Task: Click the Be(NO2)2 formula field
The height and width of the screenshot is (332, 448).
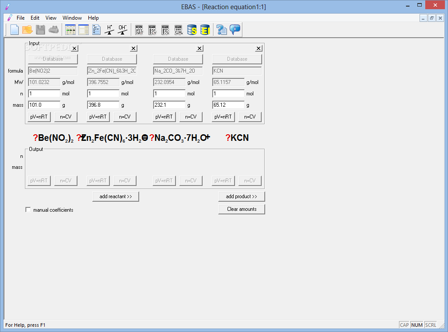Action: [x=53, y=70]
